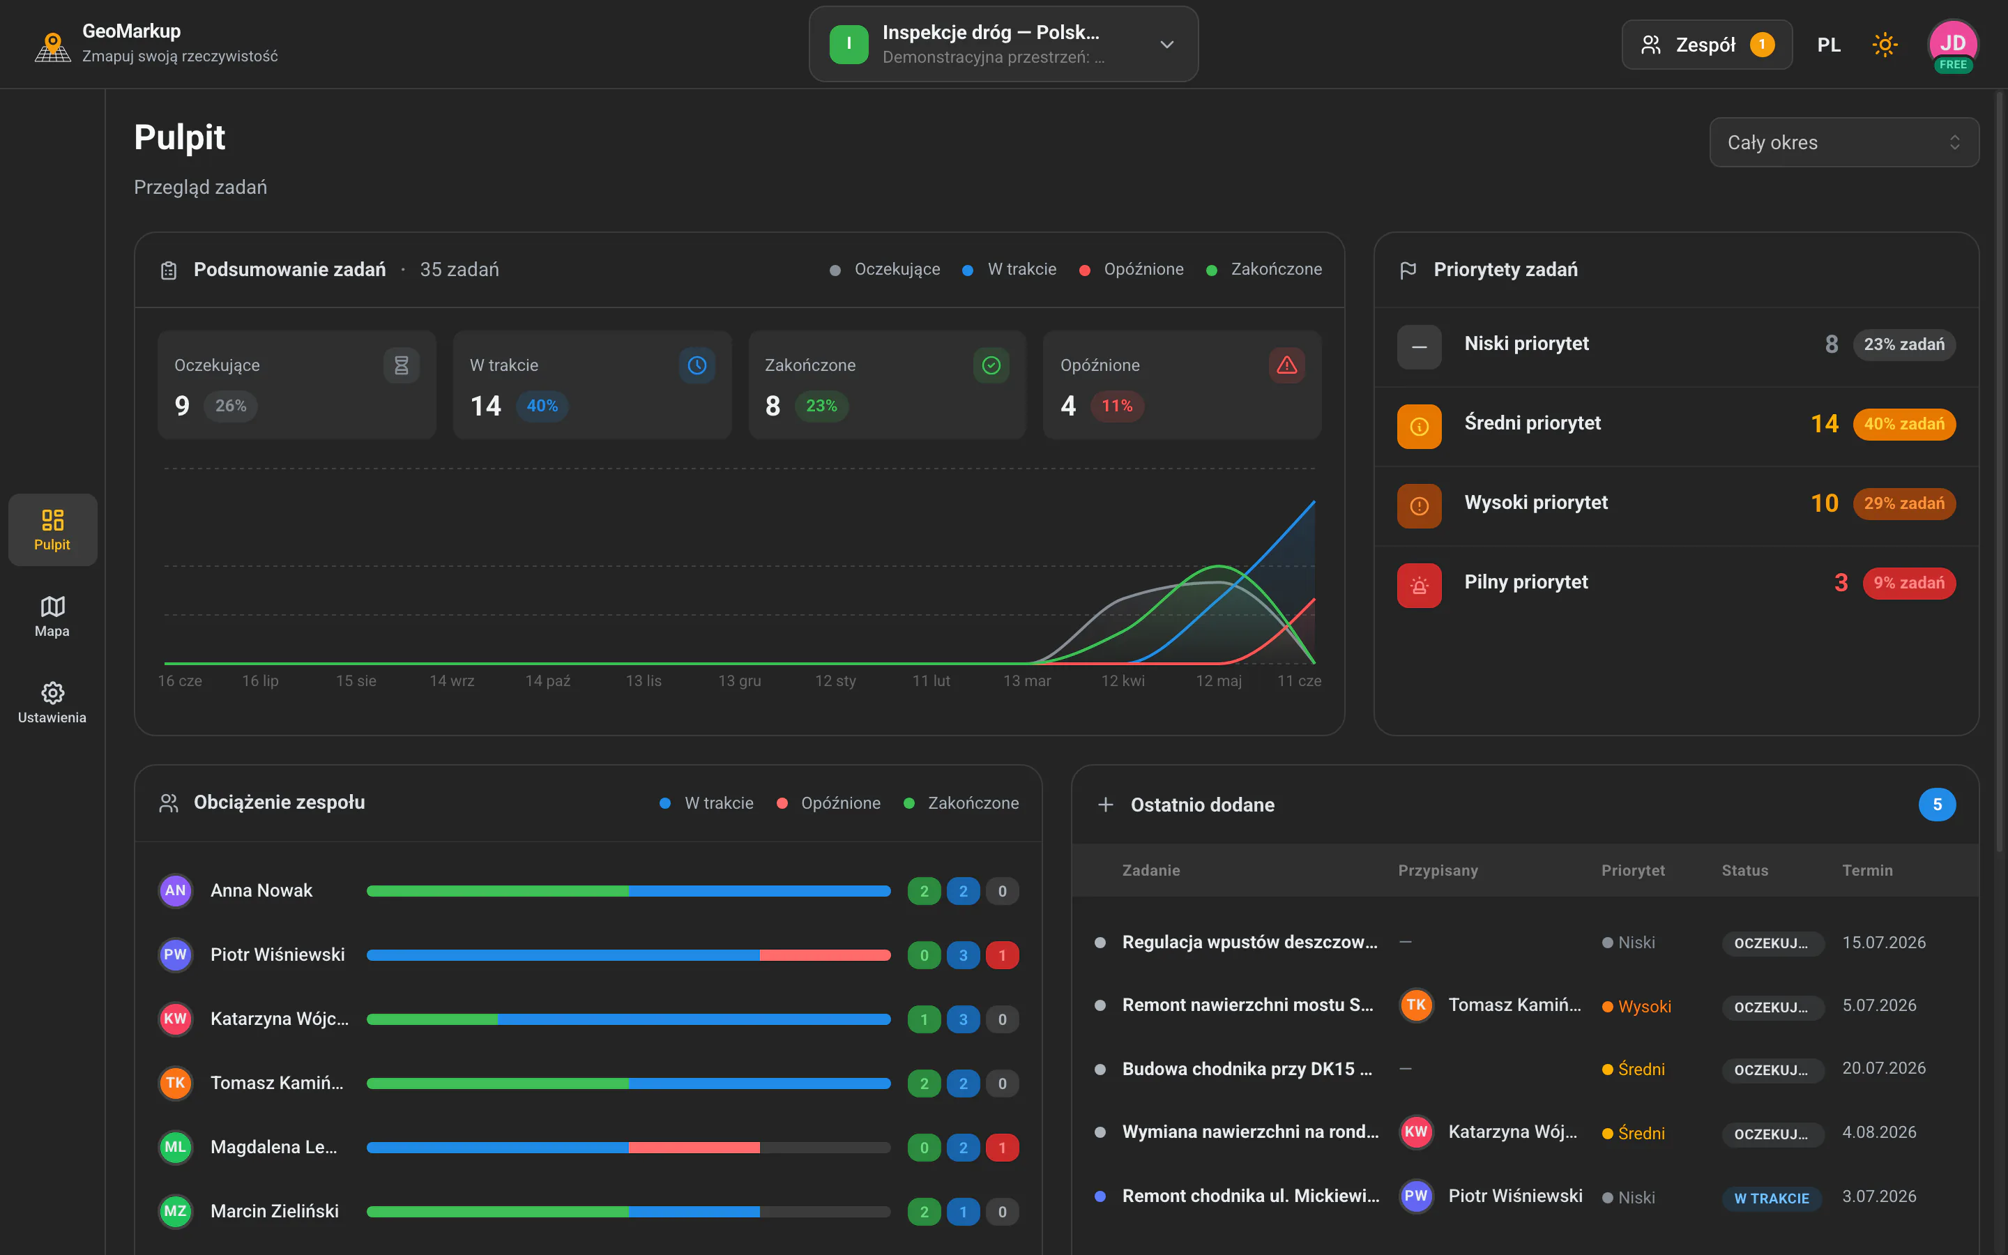This screenshot has width=2008, height=1255.
Task: Click the TK avatar in the task table
Action: pos(1416,1005)
